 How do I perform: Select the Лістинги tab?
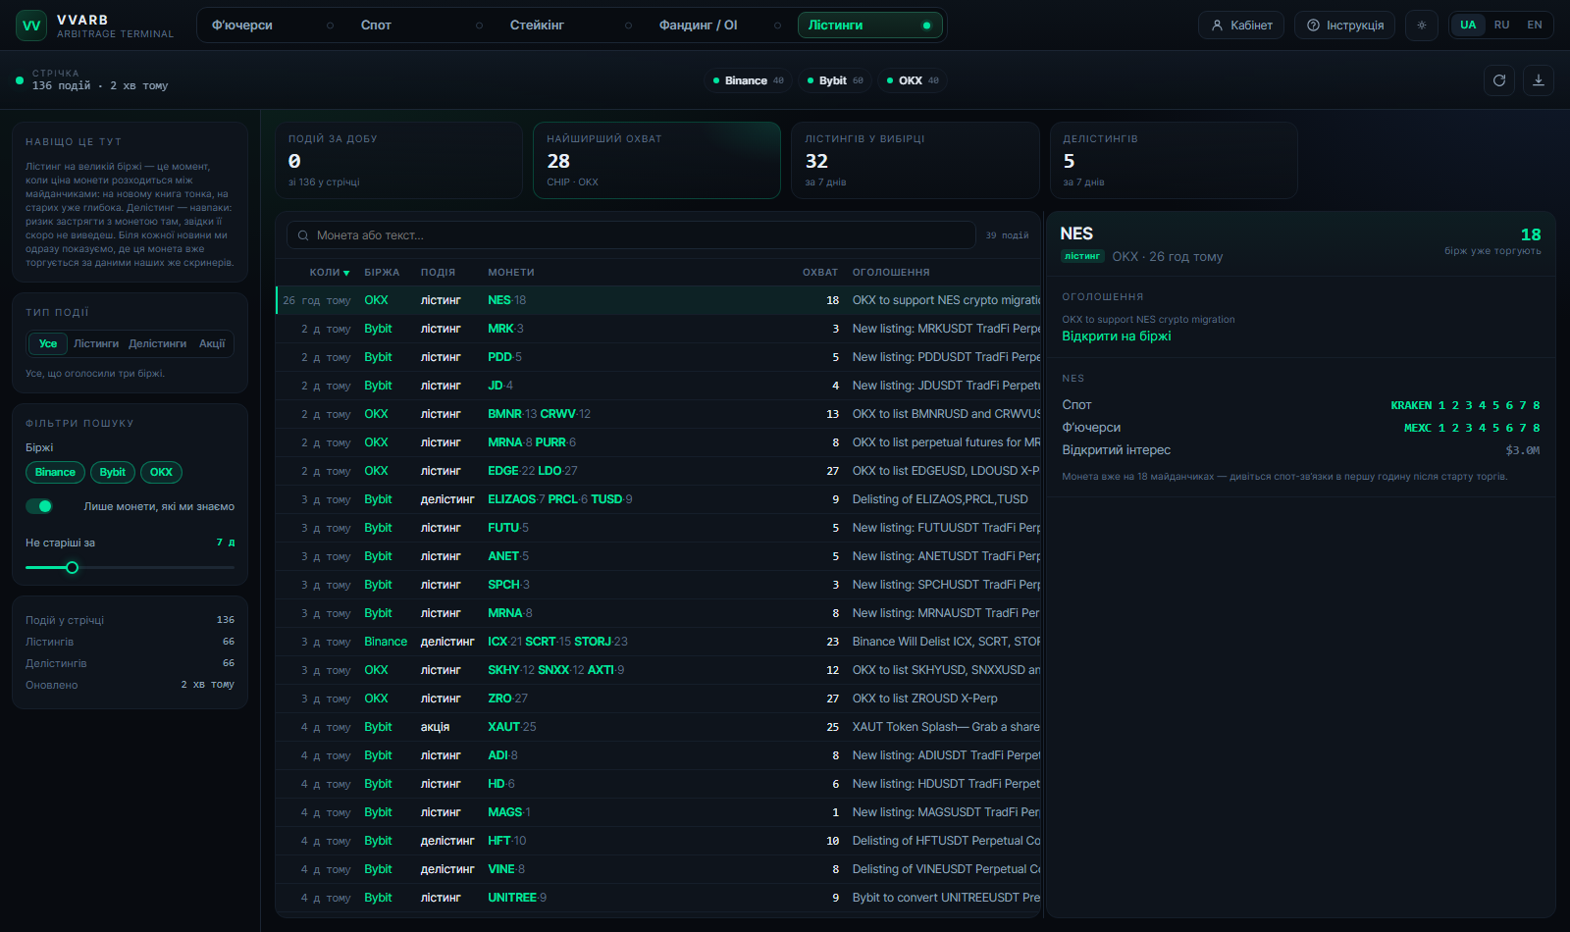pos(869,26)
